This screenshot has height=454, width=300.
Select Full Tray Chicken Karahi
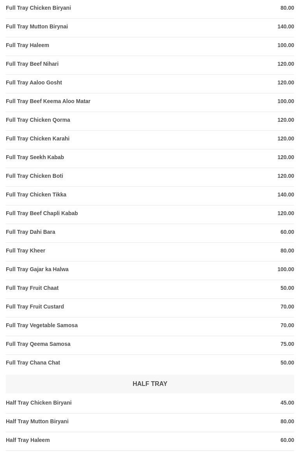click(37, 138)
